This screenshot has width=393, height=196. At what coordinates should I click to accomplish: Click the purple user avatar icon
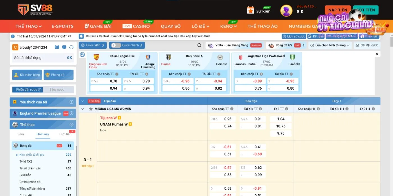pos(286,11)
